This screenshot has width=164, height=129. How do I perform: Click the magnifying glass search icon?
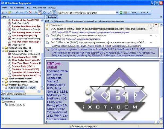point(36,13)
